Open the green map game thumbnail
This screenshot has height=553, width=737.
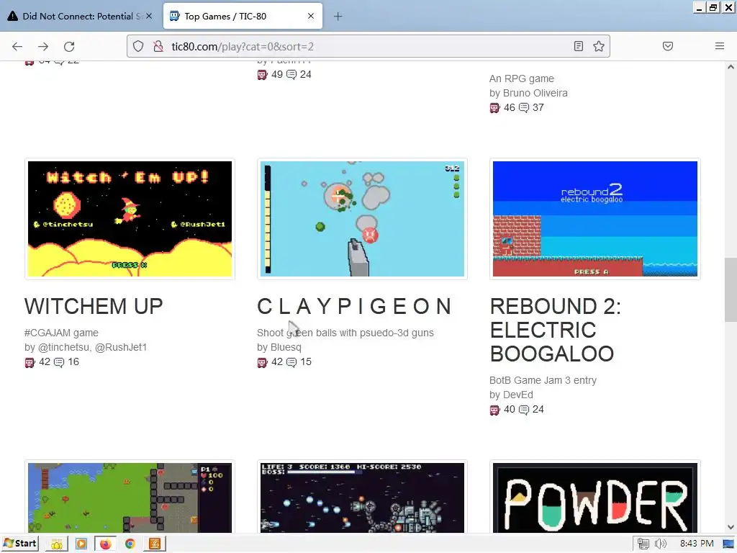(130, 498)
